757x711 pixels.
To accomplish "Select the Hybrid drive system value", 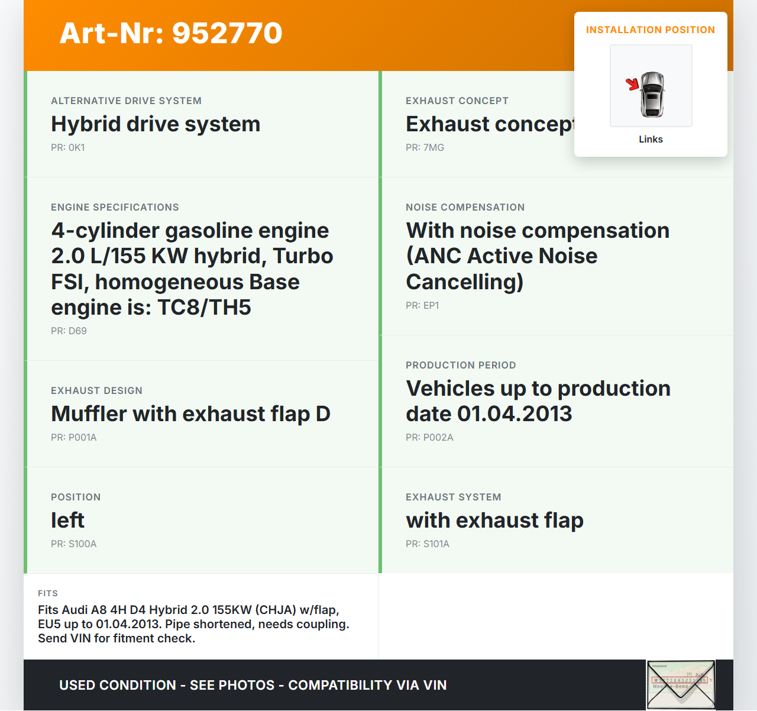I will click(156, 124).
